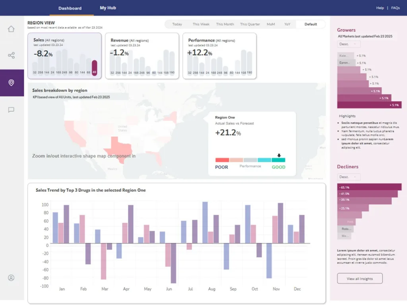407x305 pixels.
Task: Click the Sales Trend by Top 3 Drugs title
Action: pos(91,190)
